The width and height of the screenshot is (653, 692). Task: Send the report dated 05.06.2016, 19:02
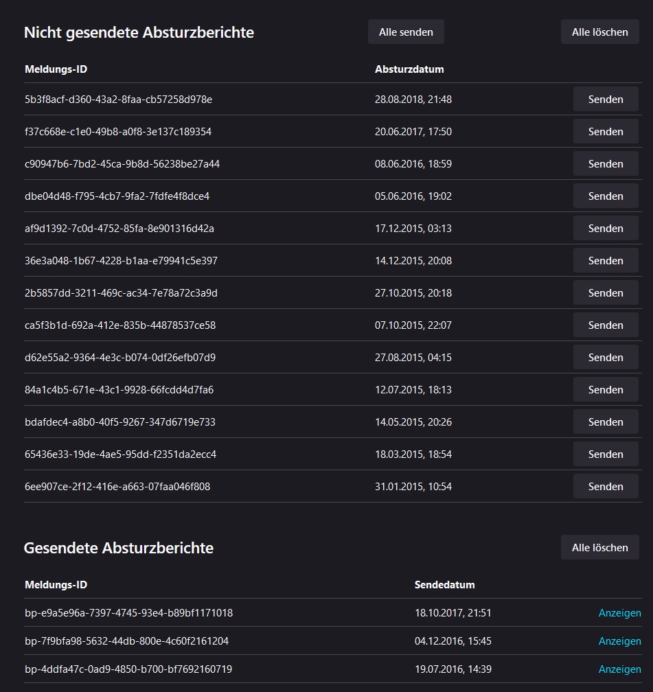pos(606,196)
